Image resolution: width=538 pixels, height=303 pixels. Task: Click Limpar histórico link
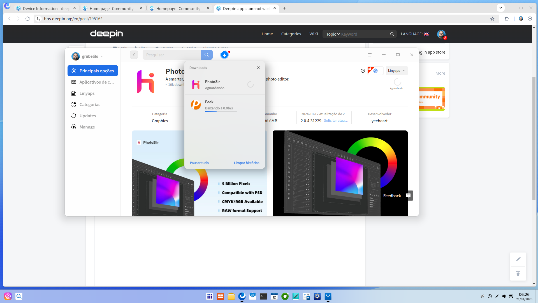point(247,163)
